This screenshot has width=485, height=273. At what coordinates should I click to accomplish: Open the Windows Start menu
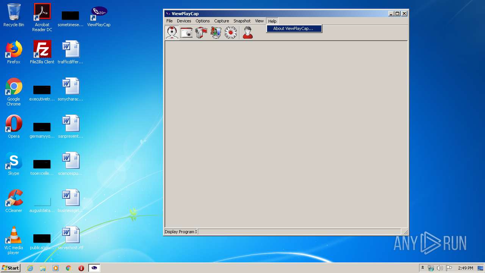click(x=10, y=268)
